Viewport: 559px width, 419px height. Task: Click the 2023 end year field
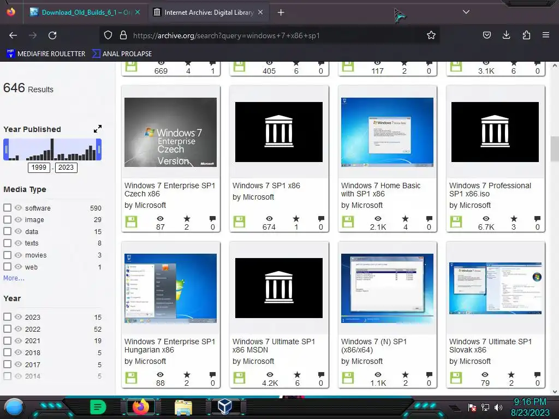click(x=66, y=167)
